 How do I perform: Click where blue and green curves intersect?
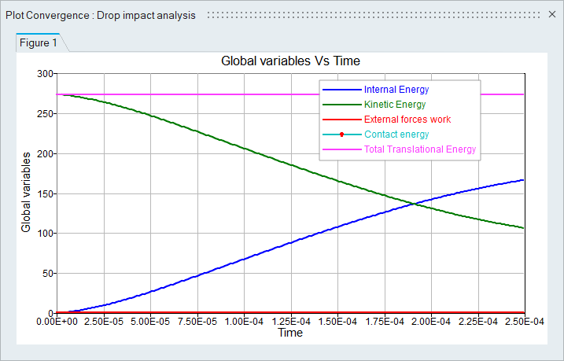[x=414, y=204]
